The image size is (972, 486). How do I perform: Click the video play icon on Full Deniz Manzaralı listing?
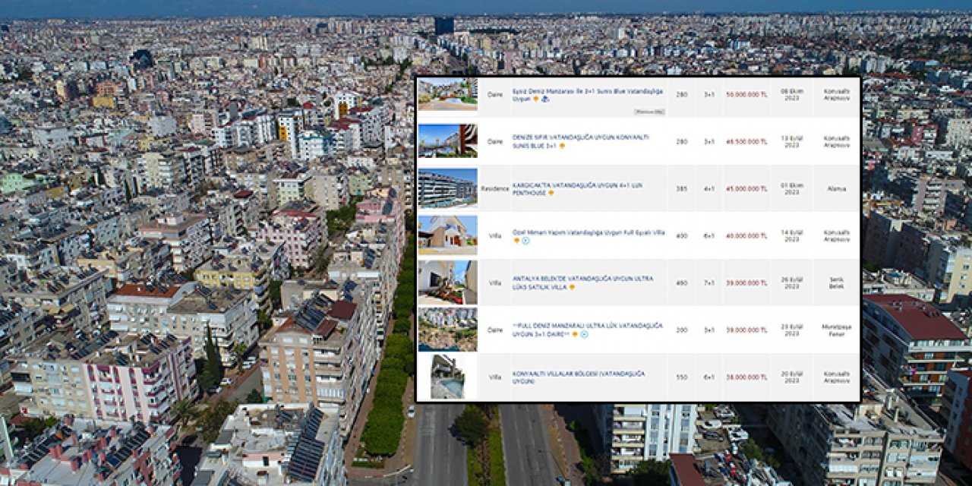(584, 334)
